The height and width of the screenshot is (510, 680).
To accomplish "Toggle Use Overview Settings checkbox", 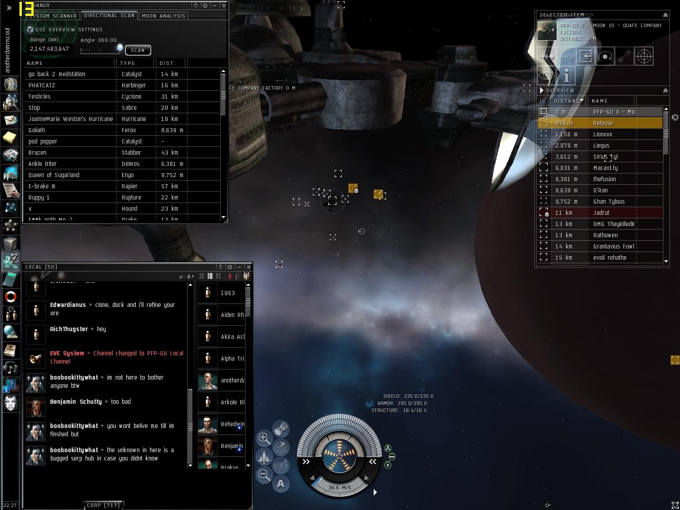I will click(30, 30).
